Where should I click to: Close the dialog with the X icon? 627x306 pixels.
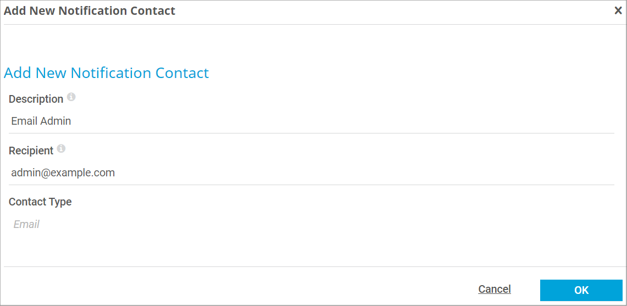pos(618,11)
